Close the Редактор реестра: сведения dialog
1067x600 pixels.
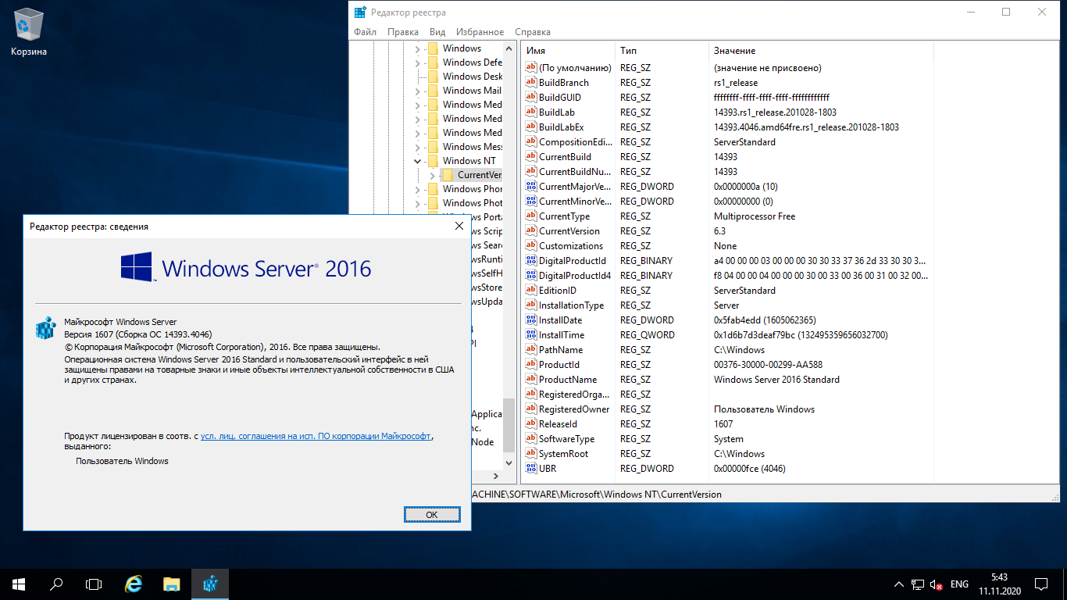(x=459, y=226)
